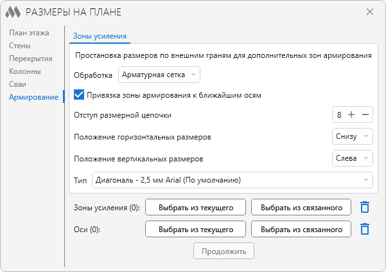Viewport: 386px width, 272px height.
Task: Open the Колонны section
Action: click(x=25, y=71)
